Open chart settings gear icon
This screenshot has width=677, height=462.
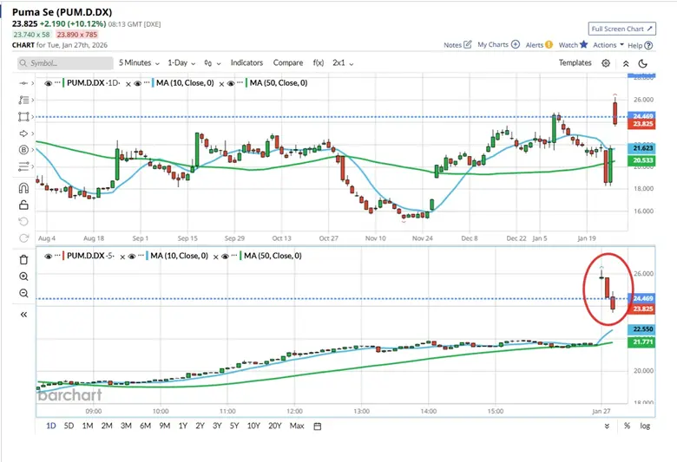click(x=606, y=63)
